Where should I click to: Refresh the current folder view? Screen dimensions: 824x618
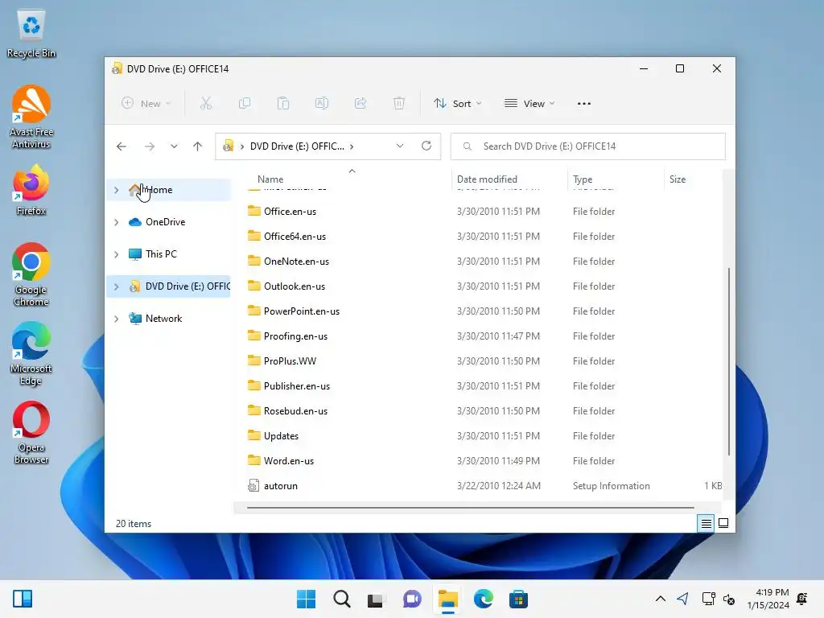pyautogui.click(x=426, y=146)
